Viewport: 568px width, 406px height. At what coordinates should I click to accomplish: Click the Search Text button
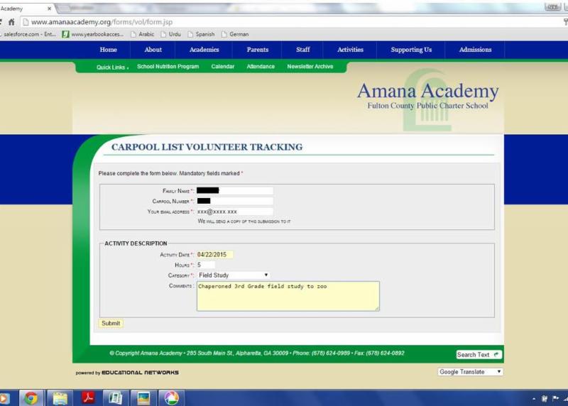point(479,355)
